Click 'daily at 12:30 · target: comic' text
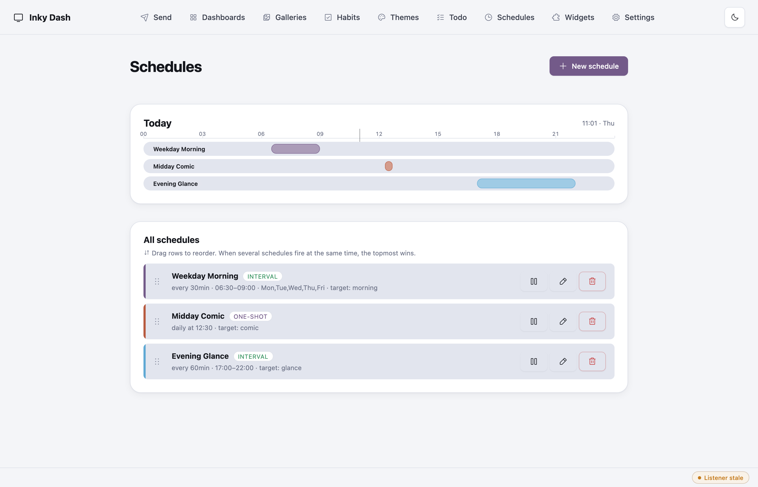The width and height of the screenshot is (758, 487). pos(215,328)
